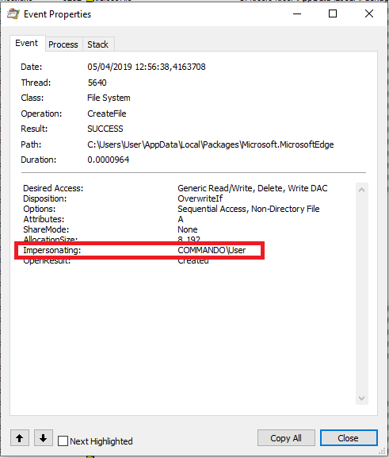
Task: Click the details scrollbar down arrow
Action: click(x=362, y=398)
